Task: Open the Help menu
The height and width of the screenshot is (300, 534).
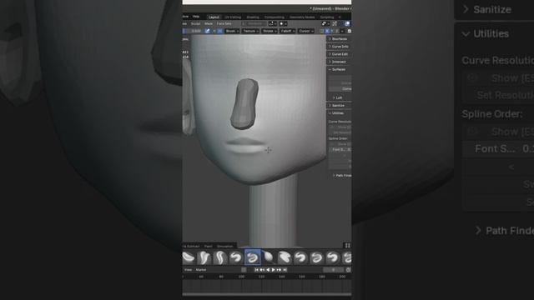Action: (x=196, y=17)
